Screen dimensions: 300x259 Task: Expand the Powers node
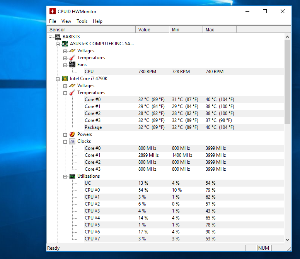point(65,135)
